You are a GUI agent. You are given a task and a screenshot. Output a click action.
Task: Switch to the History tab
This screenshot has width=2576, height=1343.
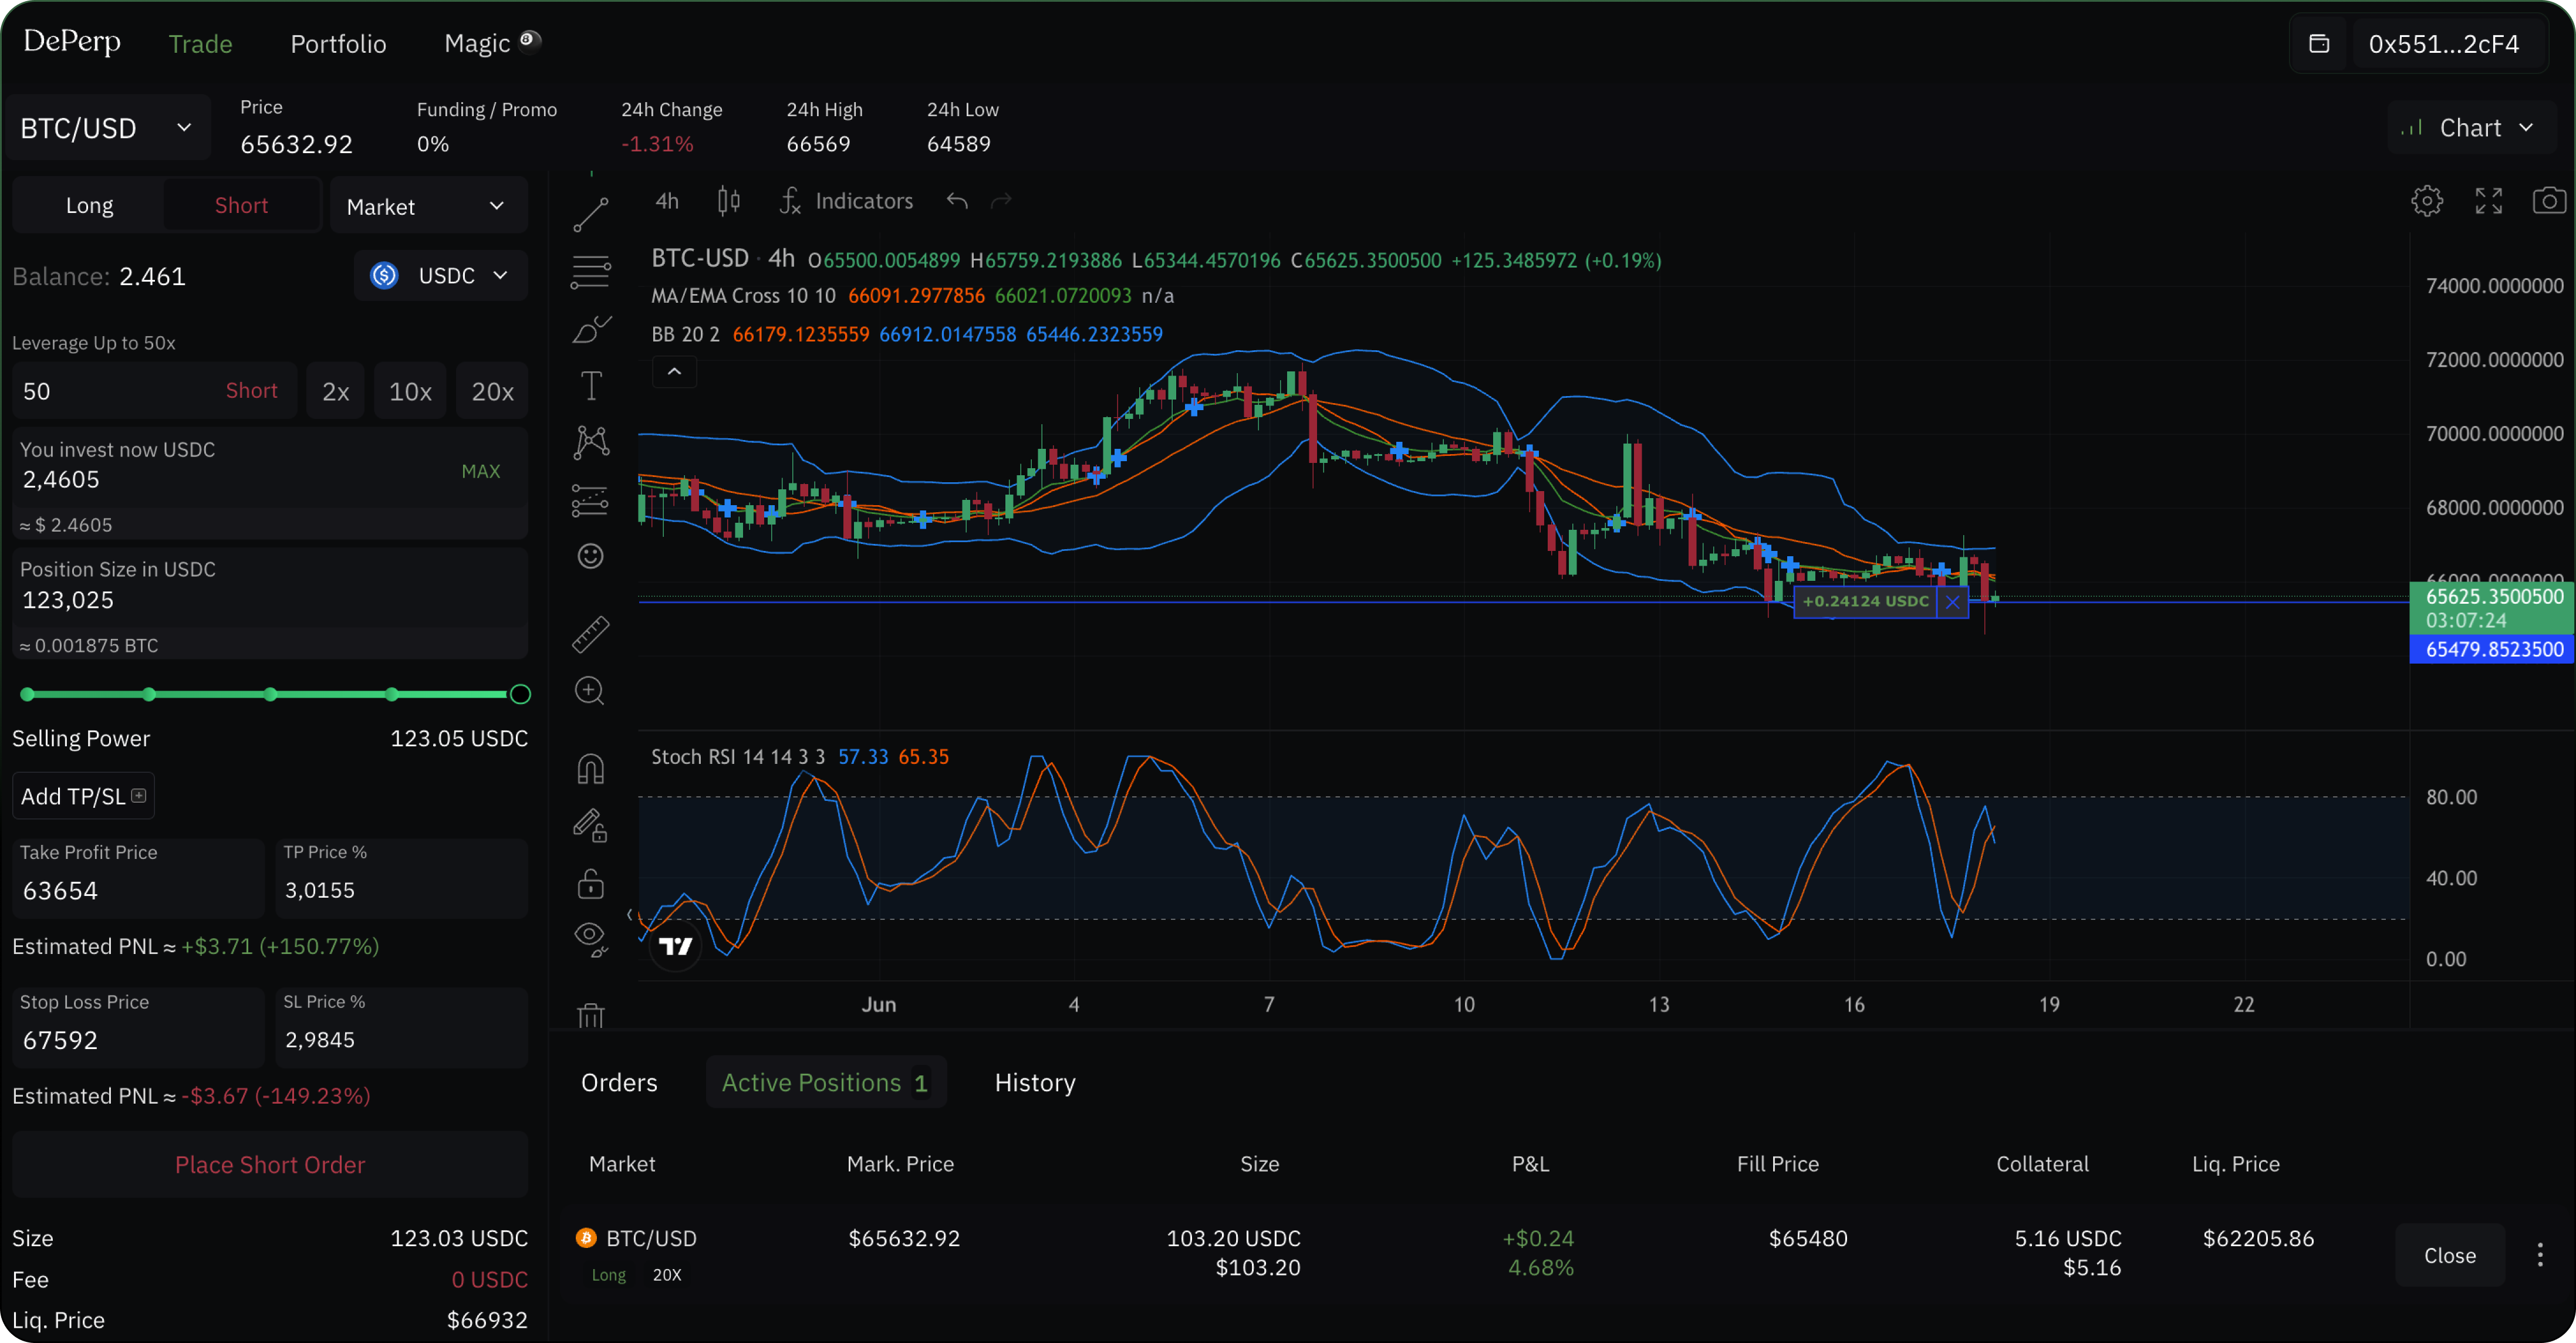1034,1082
